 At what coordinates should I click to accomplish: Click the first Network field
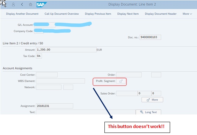click(49, 87)
